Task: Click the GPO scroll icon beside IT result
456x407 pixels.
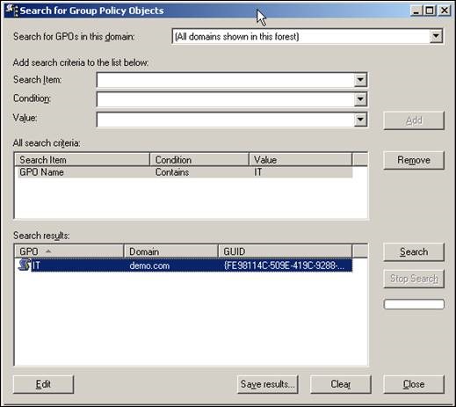Action: point(24,265)
